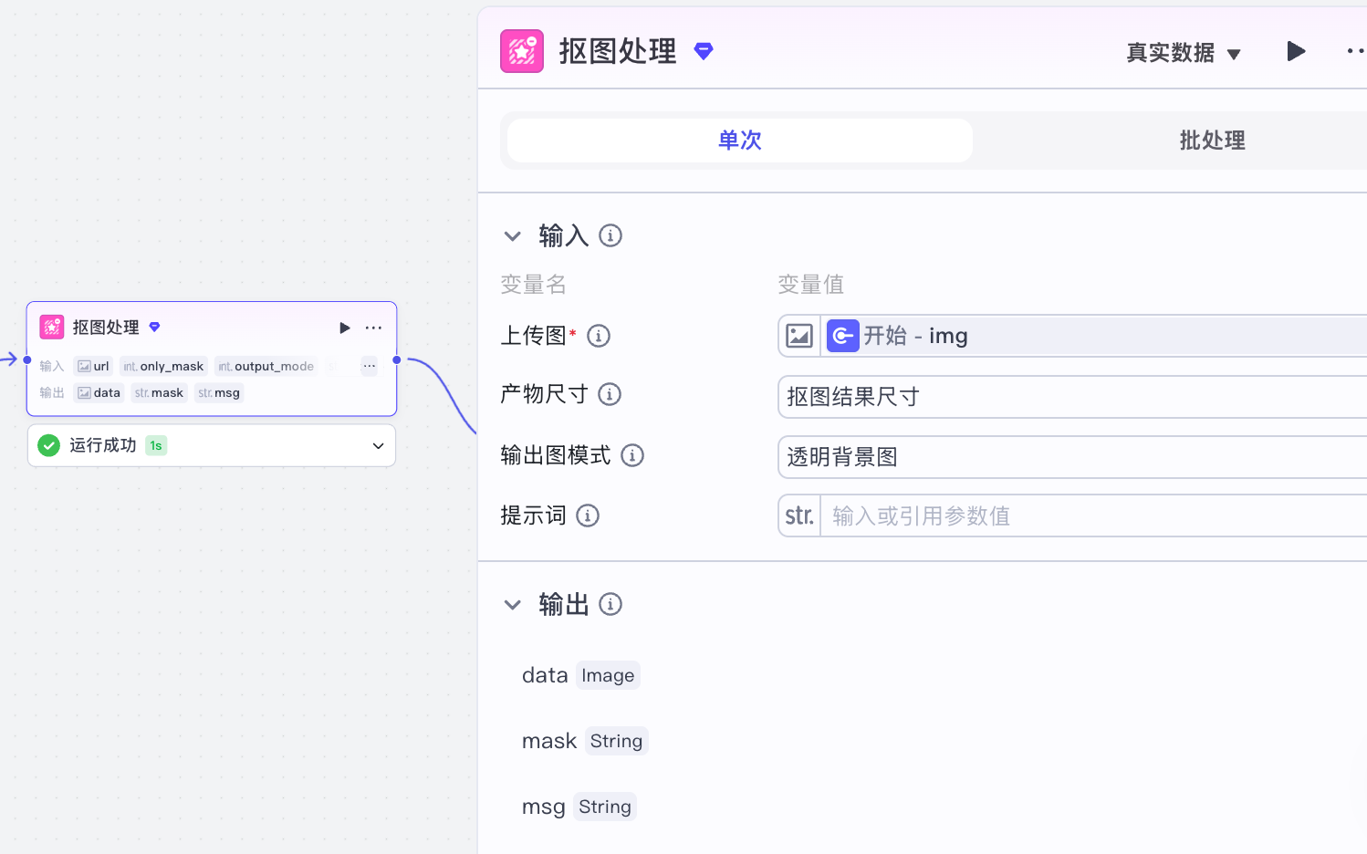Click info icon beside 输出图模式

click(x=632, y=455)
